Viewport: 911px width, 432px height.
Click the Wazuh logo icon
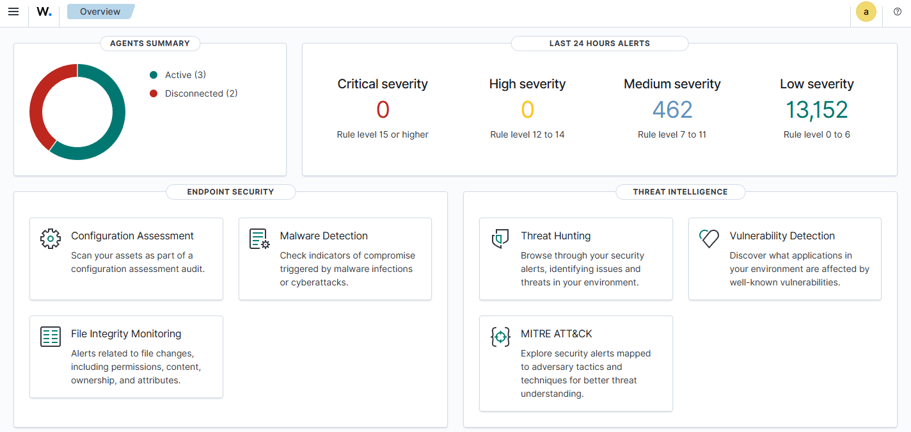pyautogui.click(x=44, y=12)
